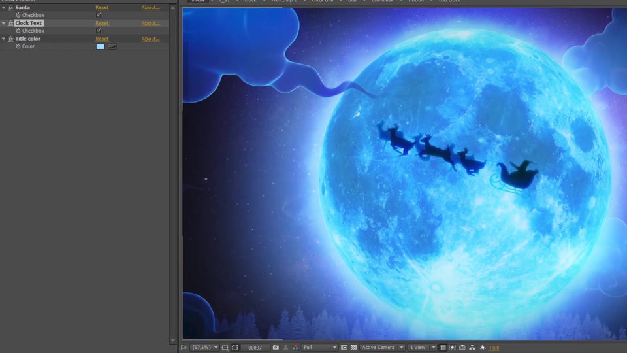Select the Checkbox label under Santa
627x353 pixels.
click(x=33, y=15)
